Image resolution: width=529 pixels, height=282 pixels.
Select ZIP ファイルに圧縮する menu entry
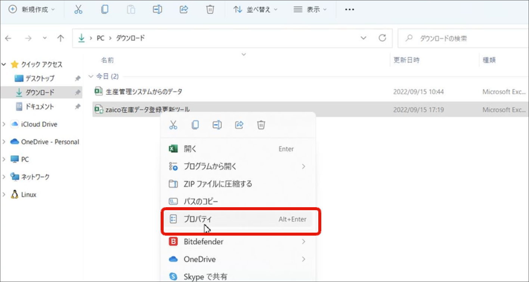(218, 184)
